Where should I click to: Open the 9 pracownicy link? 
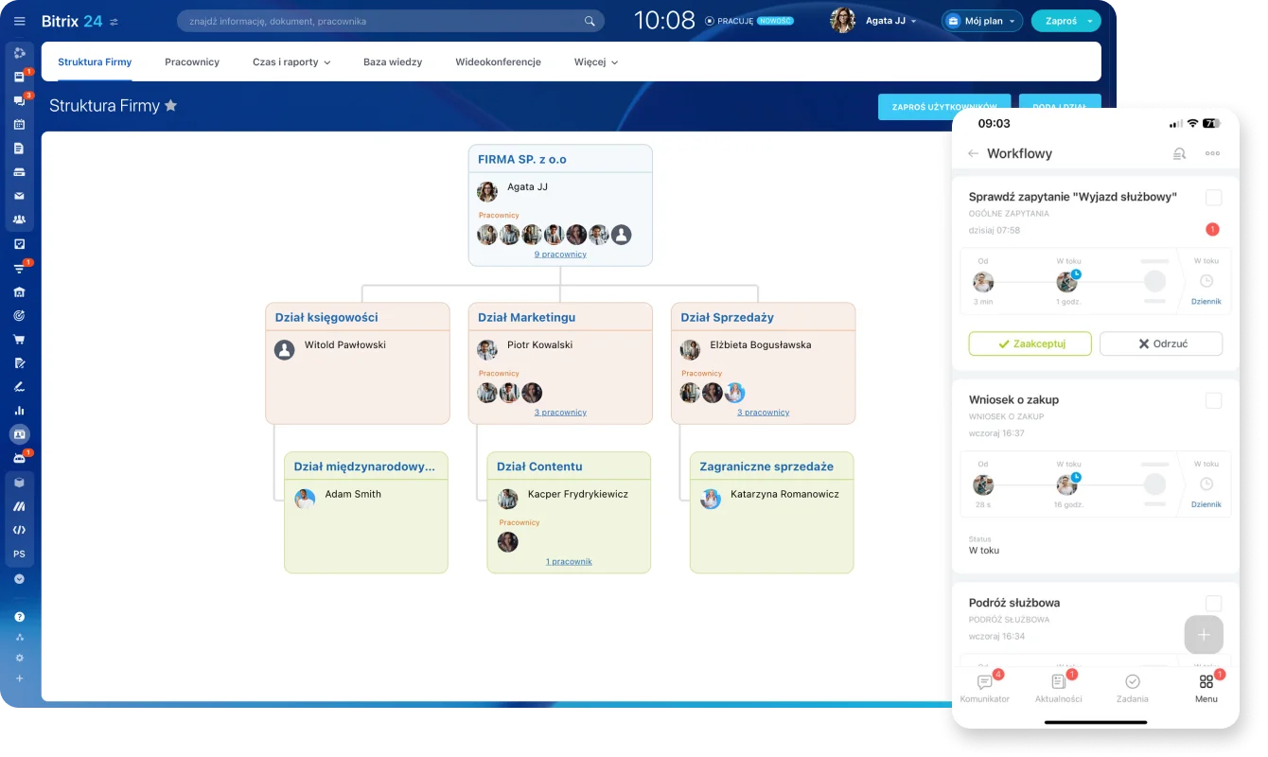point(560,255)
